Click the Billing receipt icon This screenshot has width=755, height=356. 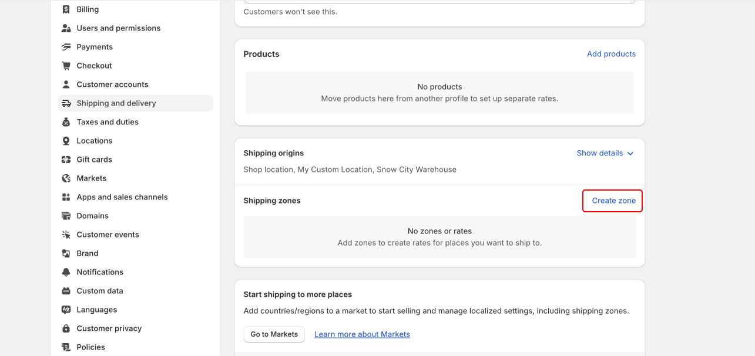[x=66, y=9]
